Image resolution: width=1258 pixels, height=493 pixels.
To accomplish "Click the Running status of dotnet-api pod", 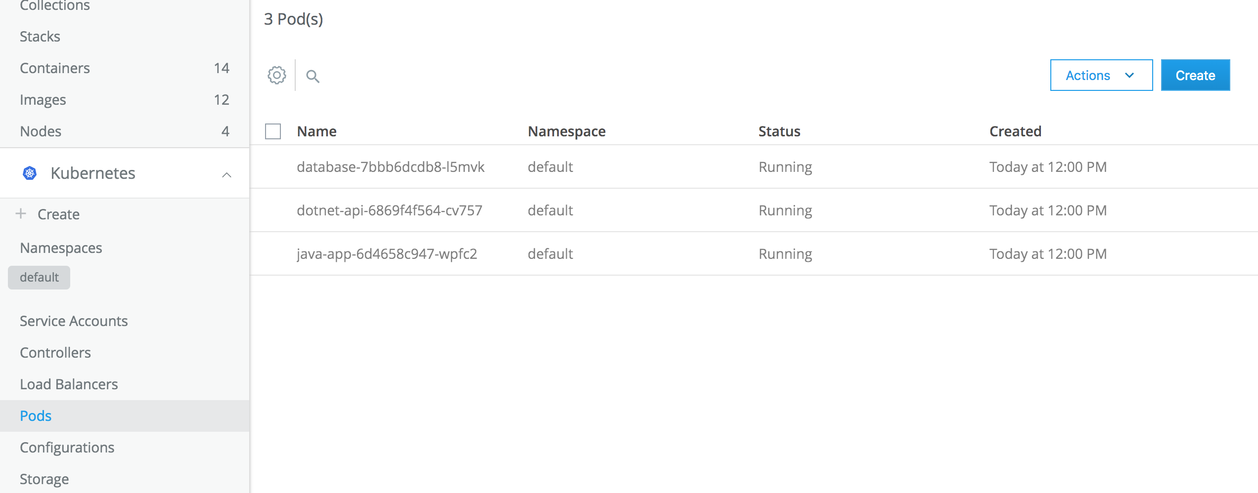I will pos(785,210).
